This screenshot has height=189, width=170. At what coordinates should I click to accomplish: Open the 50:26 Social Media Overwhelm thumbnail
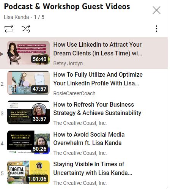coord(28,142)
